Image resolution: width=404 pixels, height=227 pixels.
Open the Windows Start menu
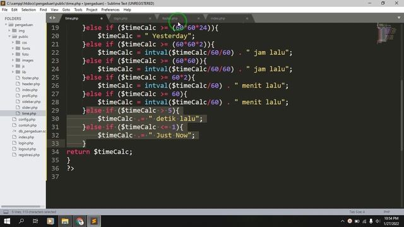pyautogui.click(x=7, y=221)
